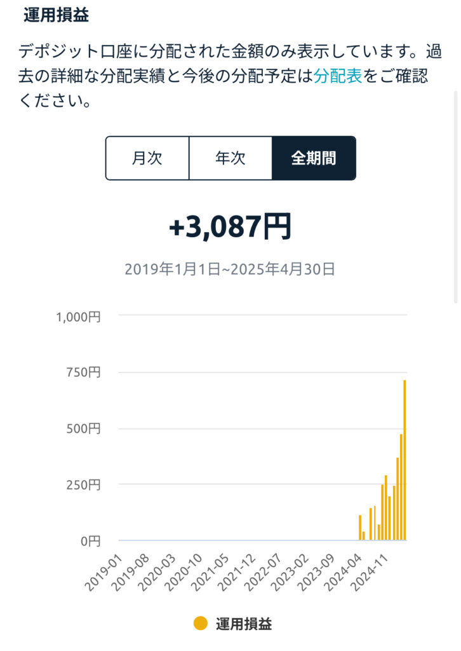This screenshot has height=651, width=461.
Task: Click the tallest bar in the chart
Action: pos(404,460)
